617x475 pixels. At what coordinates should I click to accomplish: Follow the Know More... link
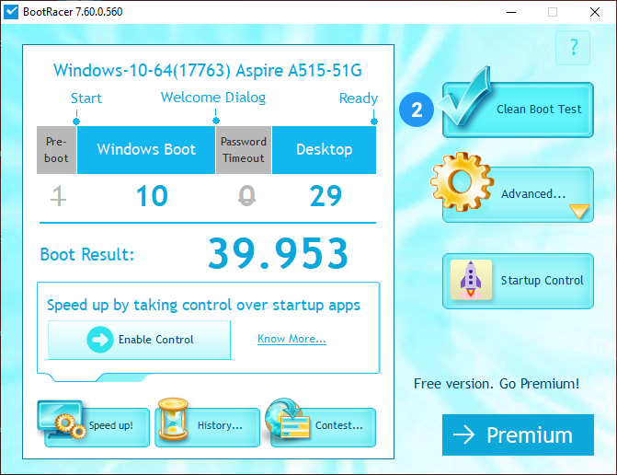click(x=291, y=339)
